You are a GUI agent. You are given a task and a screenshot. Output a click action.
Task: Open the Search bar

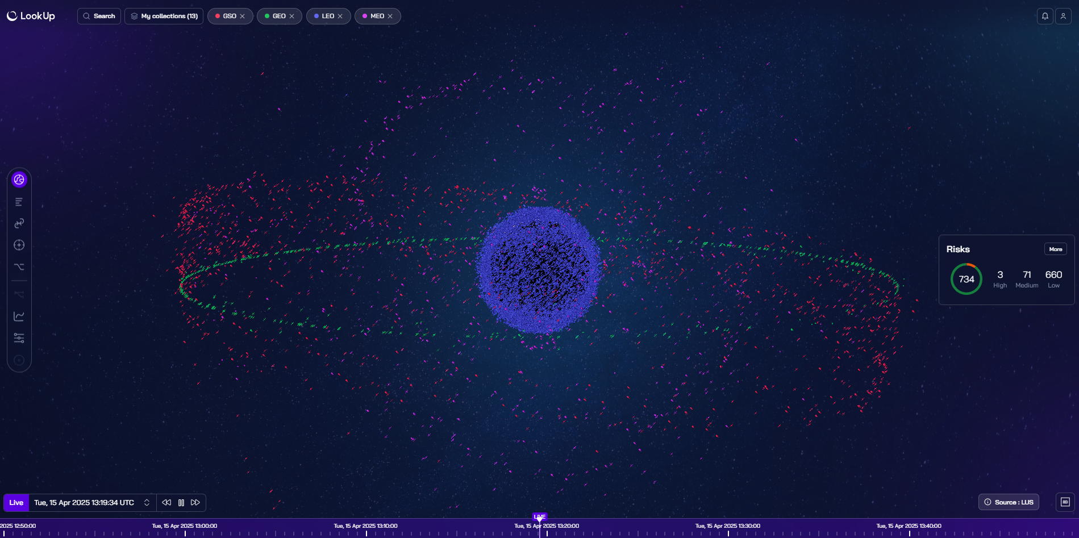99,16
